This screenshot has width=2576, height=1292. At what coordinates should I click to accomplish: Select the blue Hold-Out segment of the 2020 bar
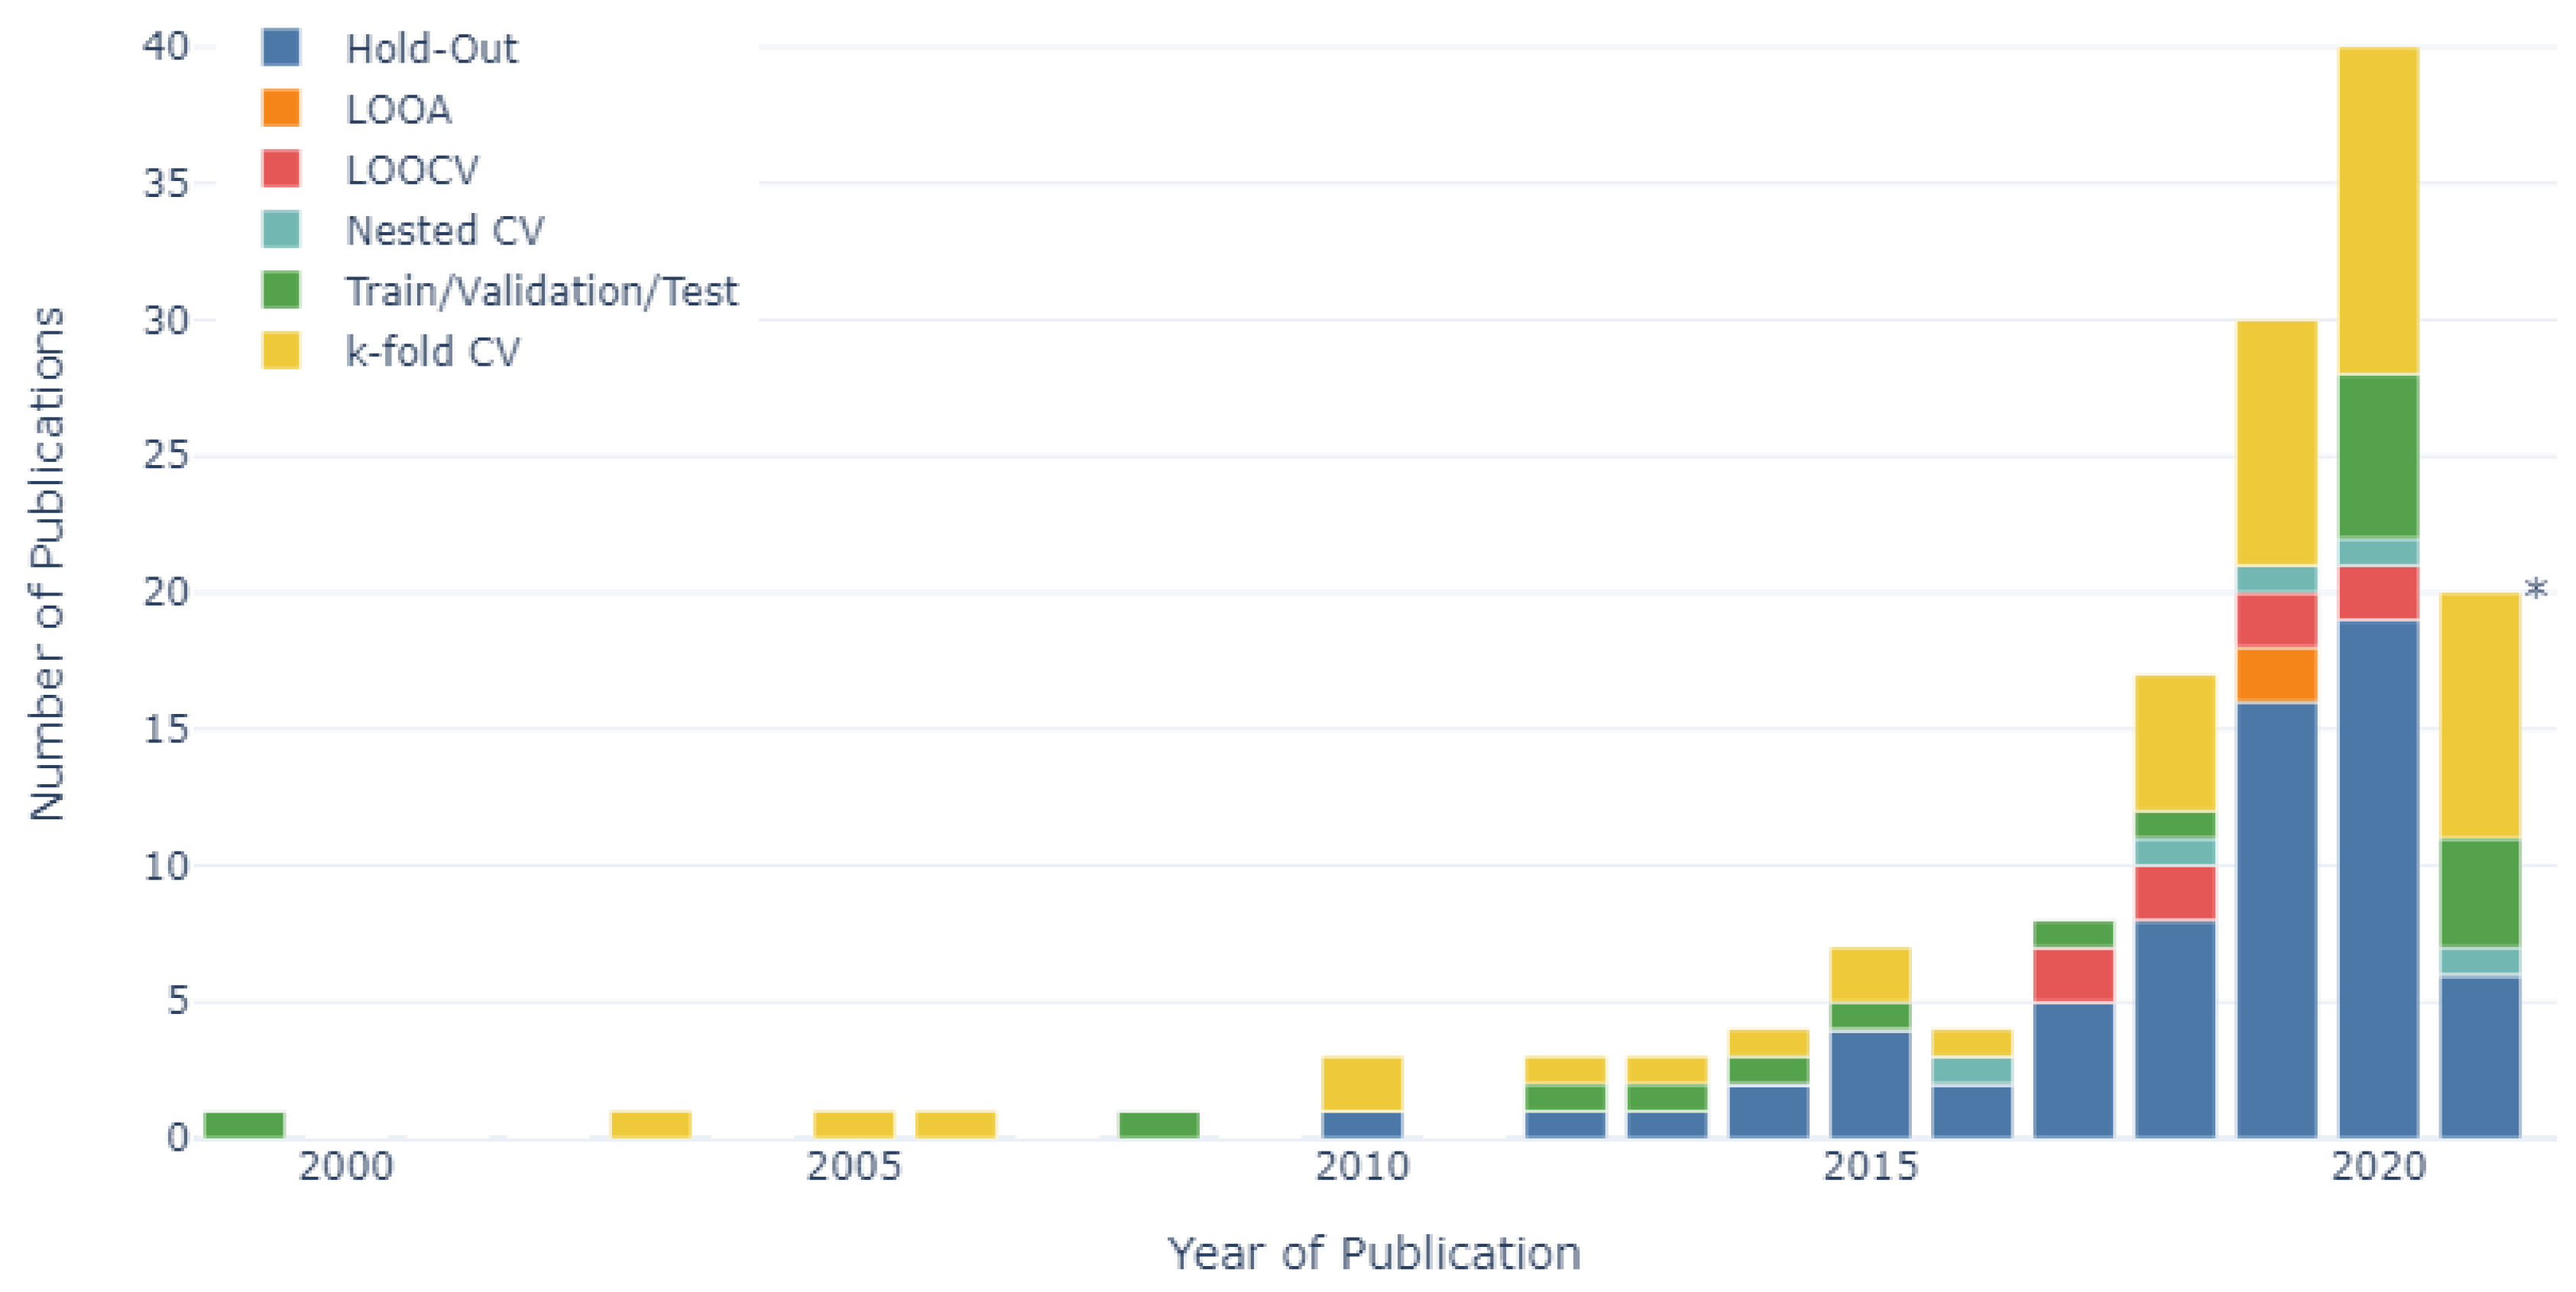2379,880
